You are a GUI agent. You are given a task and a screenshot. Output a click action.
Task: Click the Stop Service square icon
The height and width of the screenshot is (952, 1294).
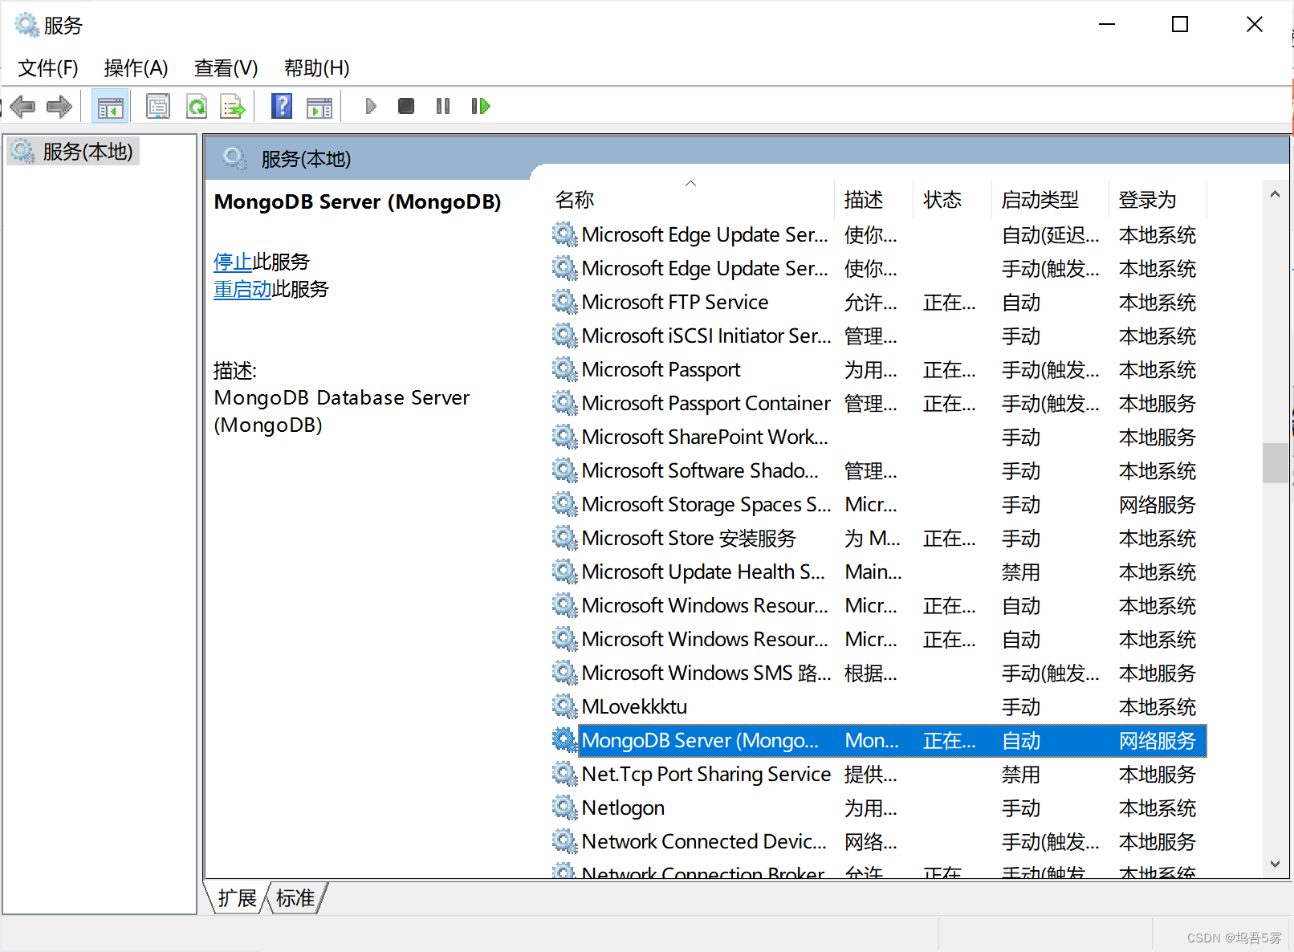(x=406, y=106)
